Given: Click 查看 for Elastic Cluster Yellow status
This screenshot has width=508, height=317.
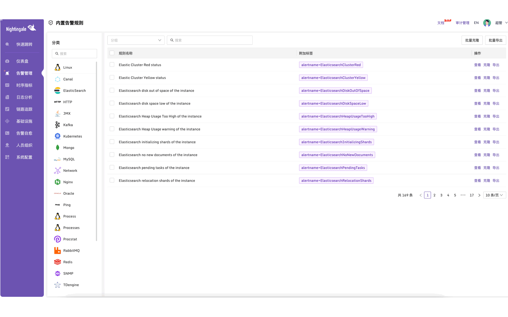Looking at the screenshot, I should point(477,78).
